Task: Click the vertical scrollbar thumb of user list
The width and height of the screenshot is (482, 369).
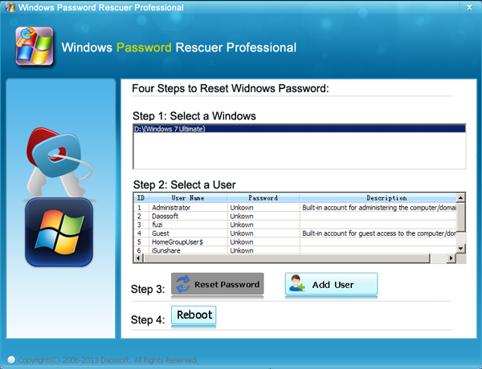Action: pos(460,217)
